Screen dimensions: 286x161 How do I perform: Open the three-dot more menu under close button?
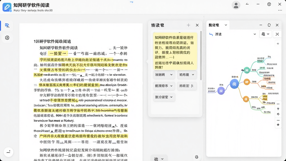[x=280, y=10]
